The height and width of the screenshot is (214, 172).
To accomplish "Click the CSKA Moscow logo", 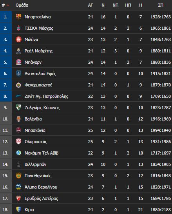I will pyautogui.click(x=18, y=28).
